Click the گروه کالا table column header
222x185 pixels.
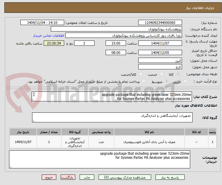pos(75,132)
